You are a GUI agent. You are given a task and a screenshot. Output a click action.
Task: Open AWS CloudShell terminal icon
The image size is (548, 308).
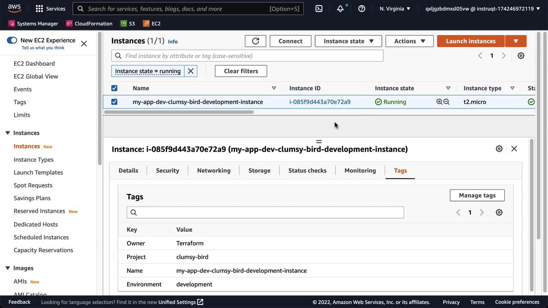click(319, 9)
